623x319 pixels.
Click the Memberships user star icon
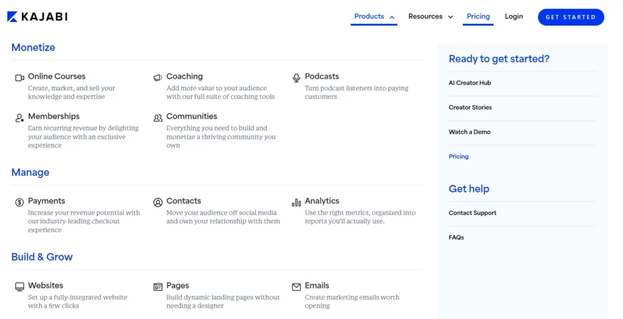pyautogui.click(x=19, y=118)
